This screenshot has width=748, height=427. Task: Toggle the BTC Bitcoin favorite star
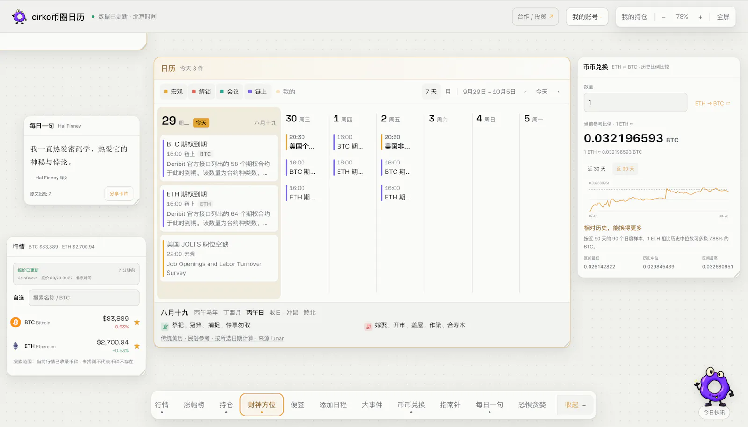tap(137, 322)
